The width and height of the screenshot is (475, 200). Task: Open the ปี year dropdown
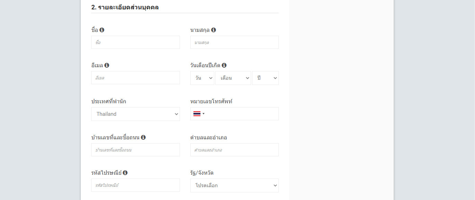265,78
